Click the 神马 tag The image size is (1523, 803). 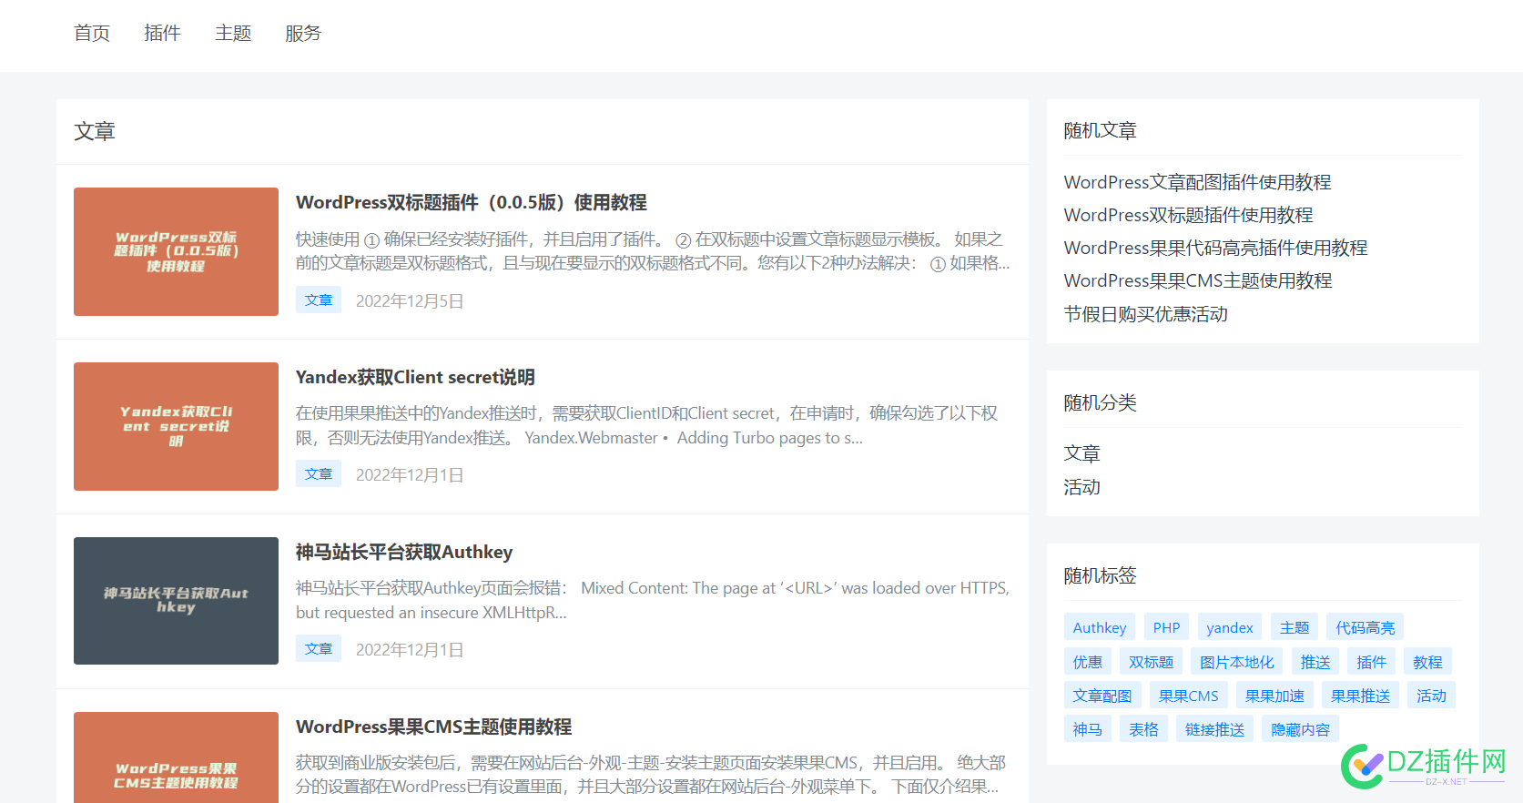(1087, 729)
